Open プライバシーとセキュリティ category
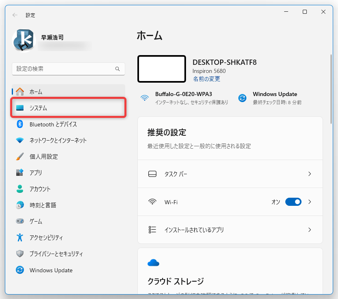 (x=68, y=254)
